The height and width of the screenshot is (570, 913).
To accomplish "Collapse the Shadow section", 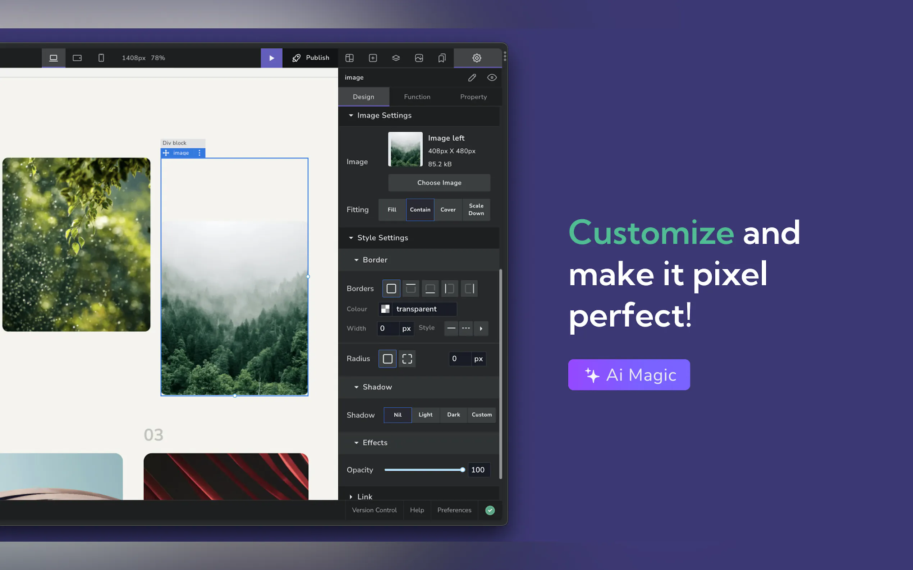I will 356,387.
